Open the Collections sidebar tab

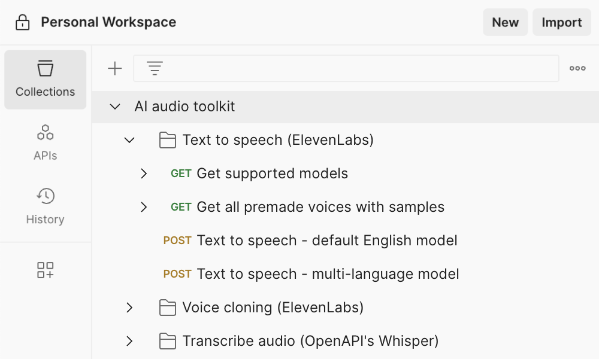coord(46,80)
